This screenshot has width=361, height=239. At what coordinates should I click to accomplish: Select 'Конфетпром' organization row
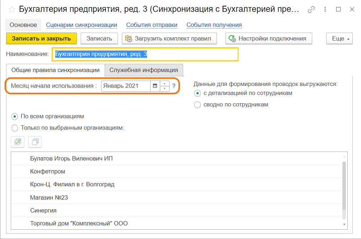pos(176,171)
